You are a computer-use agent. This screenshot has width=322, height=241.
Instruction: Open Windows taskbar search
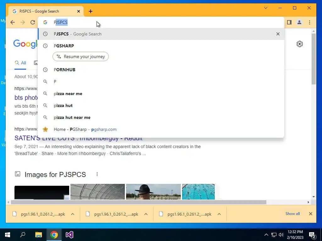point(23,235)
